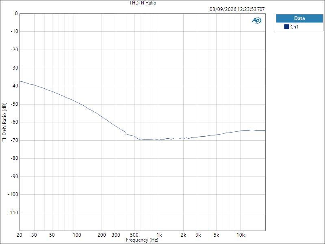Image resolution: width=325 pixels, height=244 pixels.
Task: Click the -110 dB axis tick label
Action: tap(13, 213)
